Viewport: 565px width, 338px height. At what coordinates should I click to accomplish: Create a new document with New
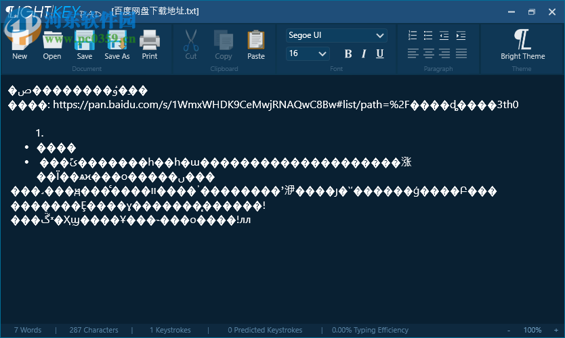coord(20,45)
